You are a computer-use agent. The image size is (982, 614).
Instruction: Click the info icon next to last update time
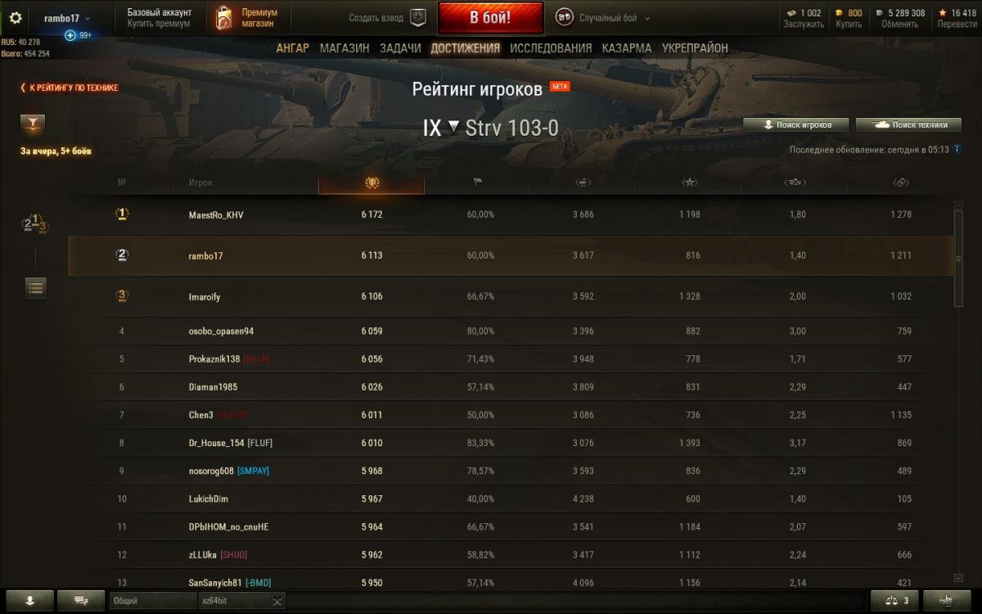pos(957,150)
